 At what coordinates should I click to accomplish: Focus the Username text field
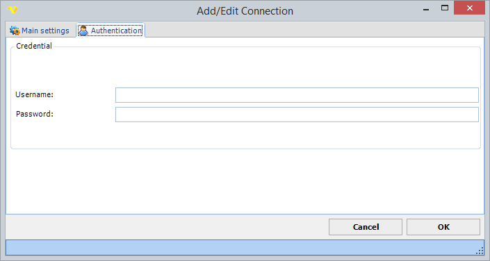click(x=297, y=95)
